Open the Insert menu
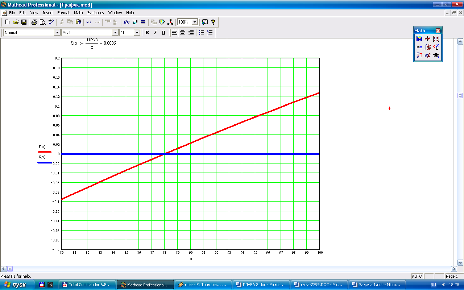This screenshot has width=464, height=290. tap(47, 13)
